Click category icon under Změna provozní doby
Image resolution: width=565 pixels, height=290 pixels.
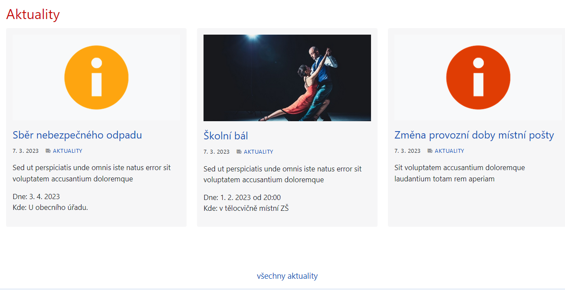coord(430,151)
